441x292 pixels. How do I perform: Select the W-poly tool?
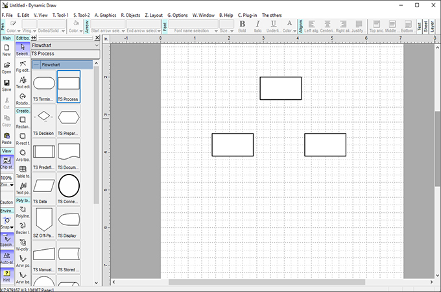[23, 245]
